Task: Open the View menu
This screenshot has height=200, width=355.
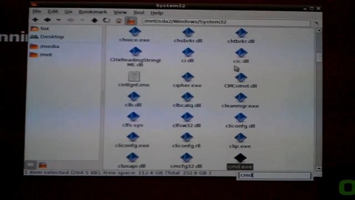Action: click(x=120, y=12)
